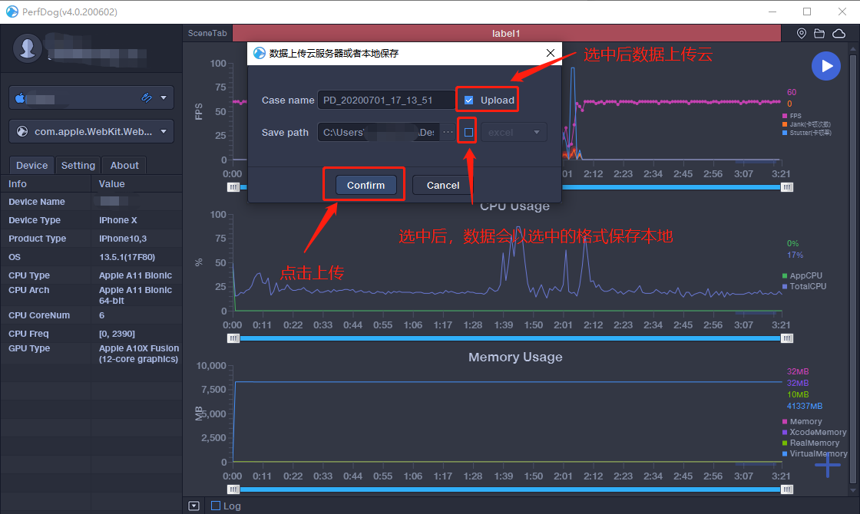Click right handle of Memory range slider
The height and width of the screenshot is (514, 860).
787,490
